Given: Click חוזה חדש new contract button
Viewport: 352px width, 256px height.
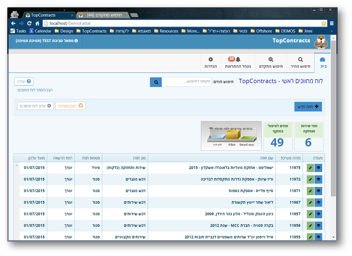Looking at the screenshot, I should pos(308,107).
